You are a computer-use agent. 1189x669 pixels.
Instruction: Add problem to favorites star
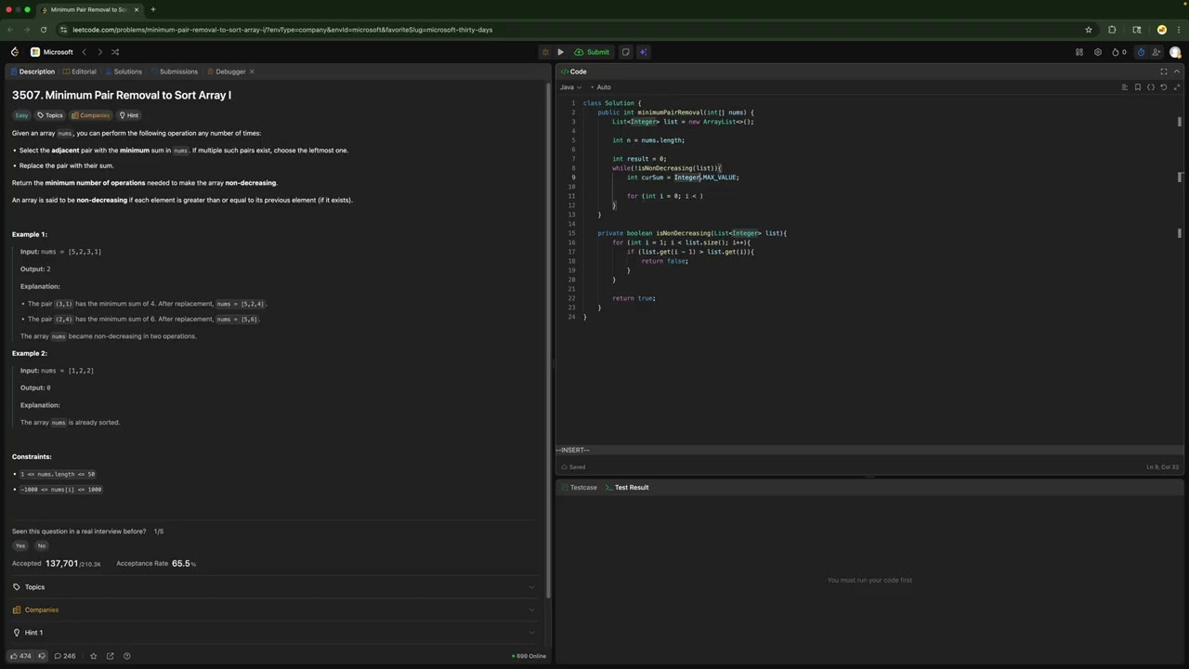point(93,656)
